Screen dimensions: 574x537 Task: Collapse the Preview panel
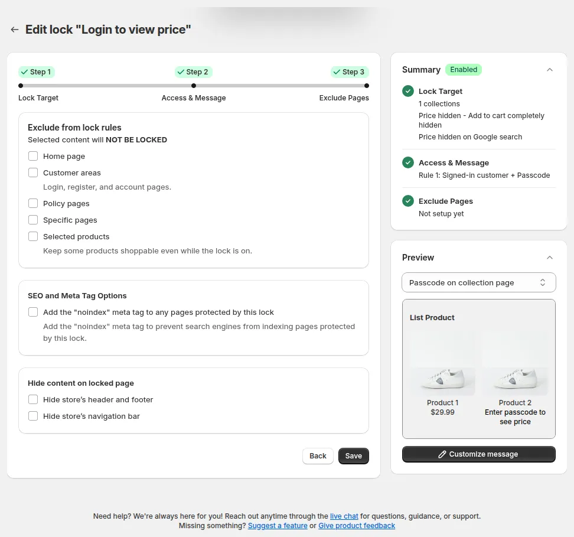coord(549,258)
